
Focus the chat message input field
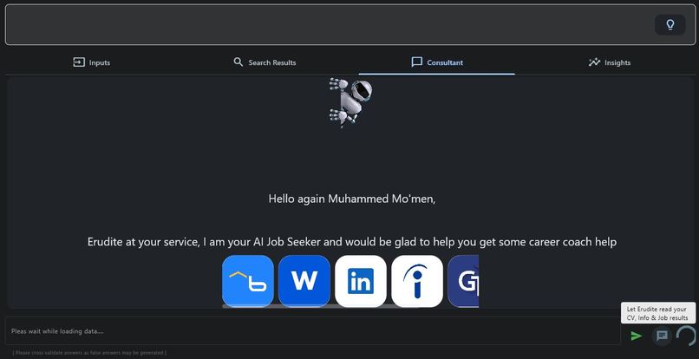point(312,331)
